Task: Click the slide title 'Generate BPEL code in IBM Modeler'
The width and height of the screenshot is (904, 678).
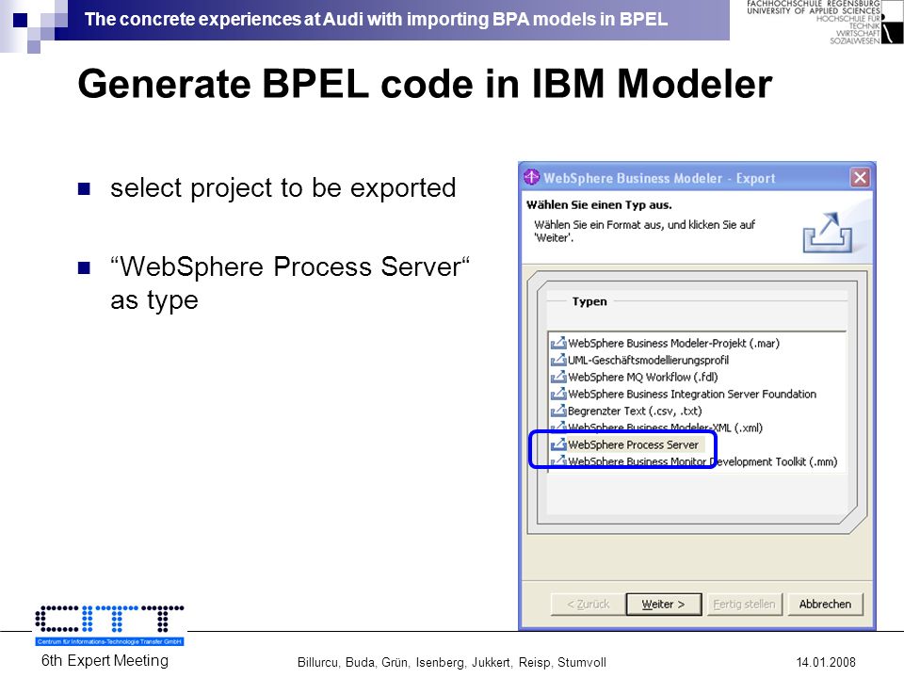Action: [x=425, y=84]
